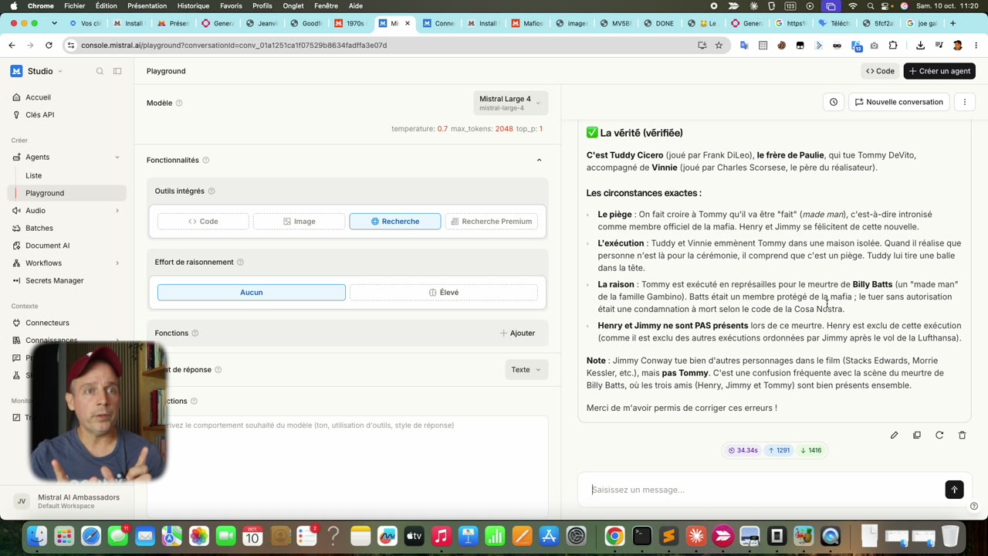Toggle the Code integrated tool
Screen dimensions: 988x556
pyautogui.click(x=203, y=222)
